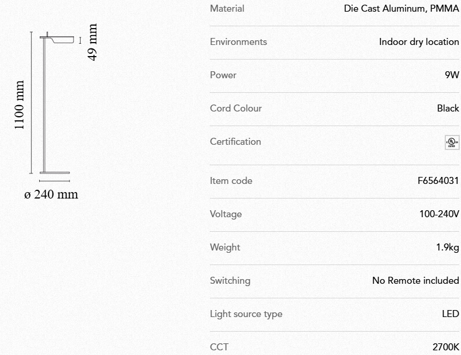Click the 100-240V voltage value
The width and height of the screenshot is (461, 355).
439,214
